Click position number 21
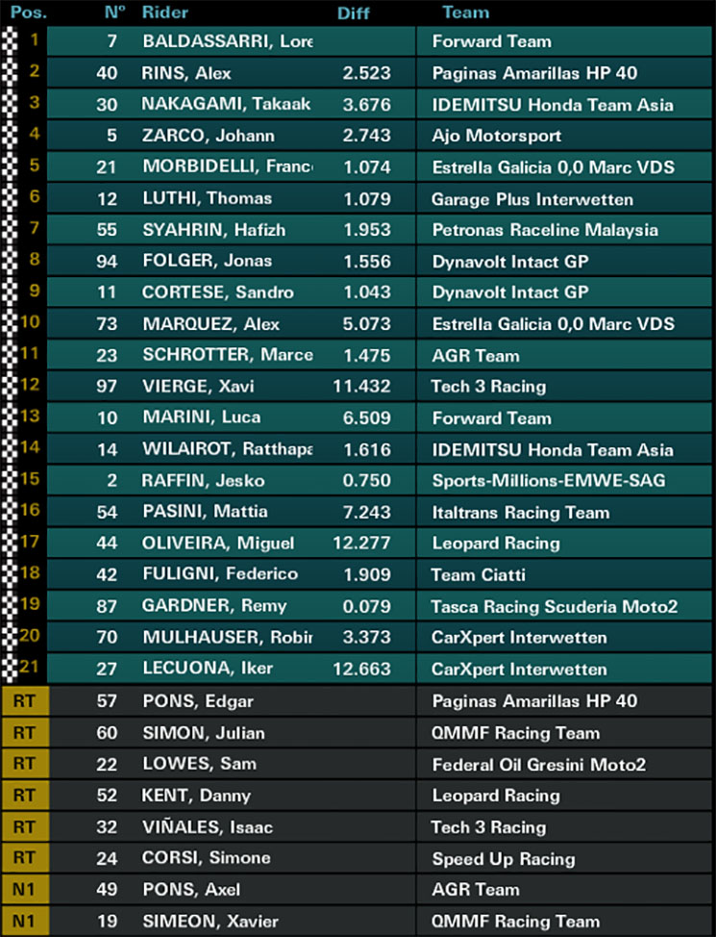The width and height of the screenshot is (716, 937). (30, 666)
